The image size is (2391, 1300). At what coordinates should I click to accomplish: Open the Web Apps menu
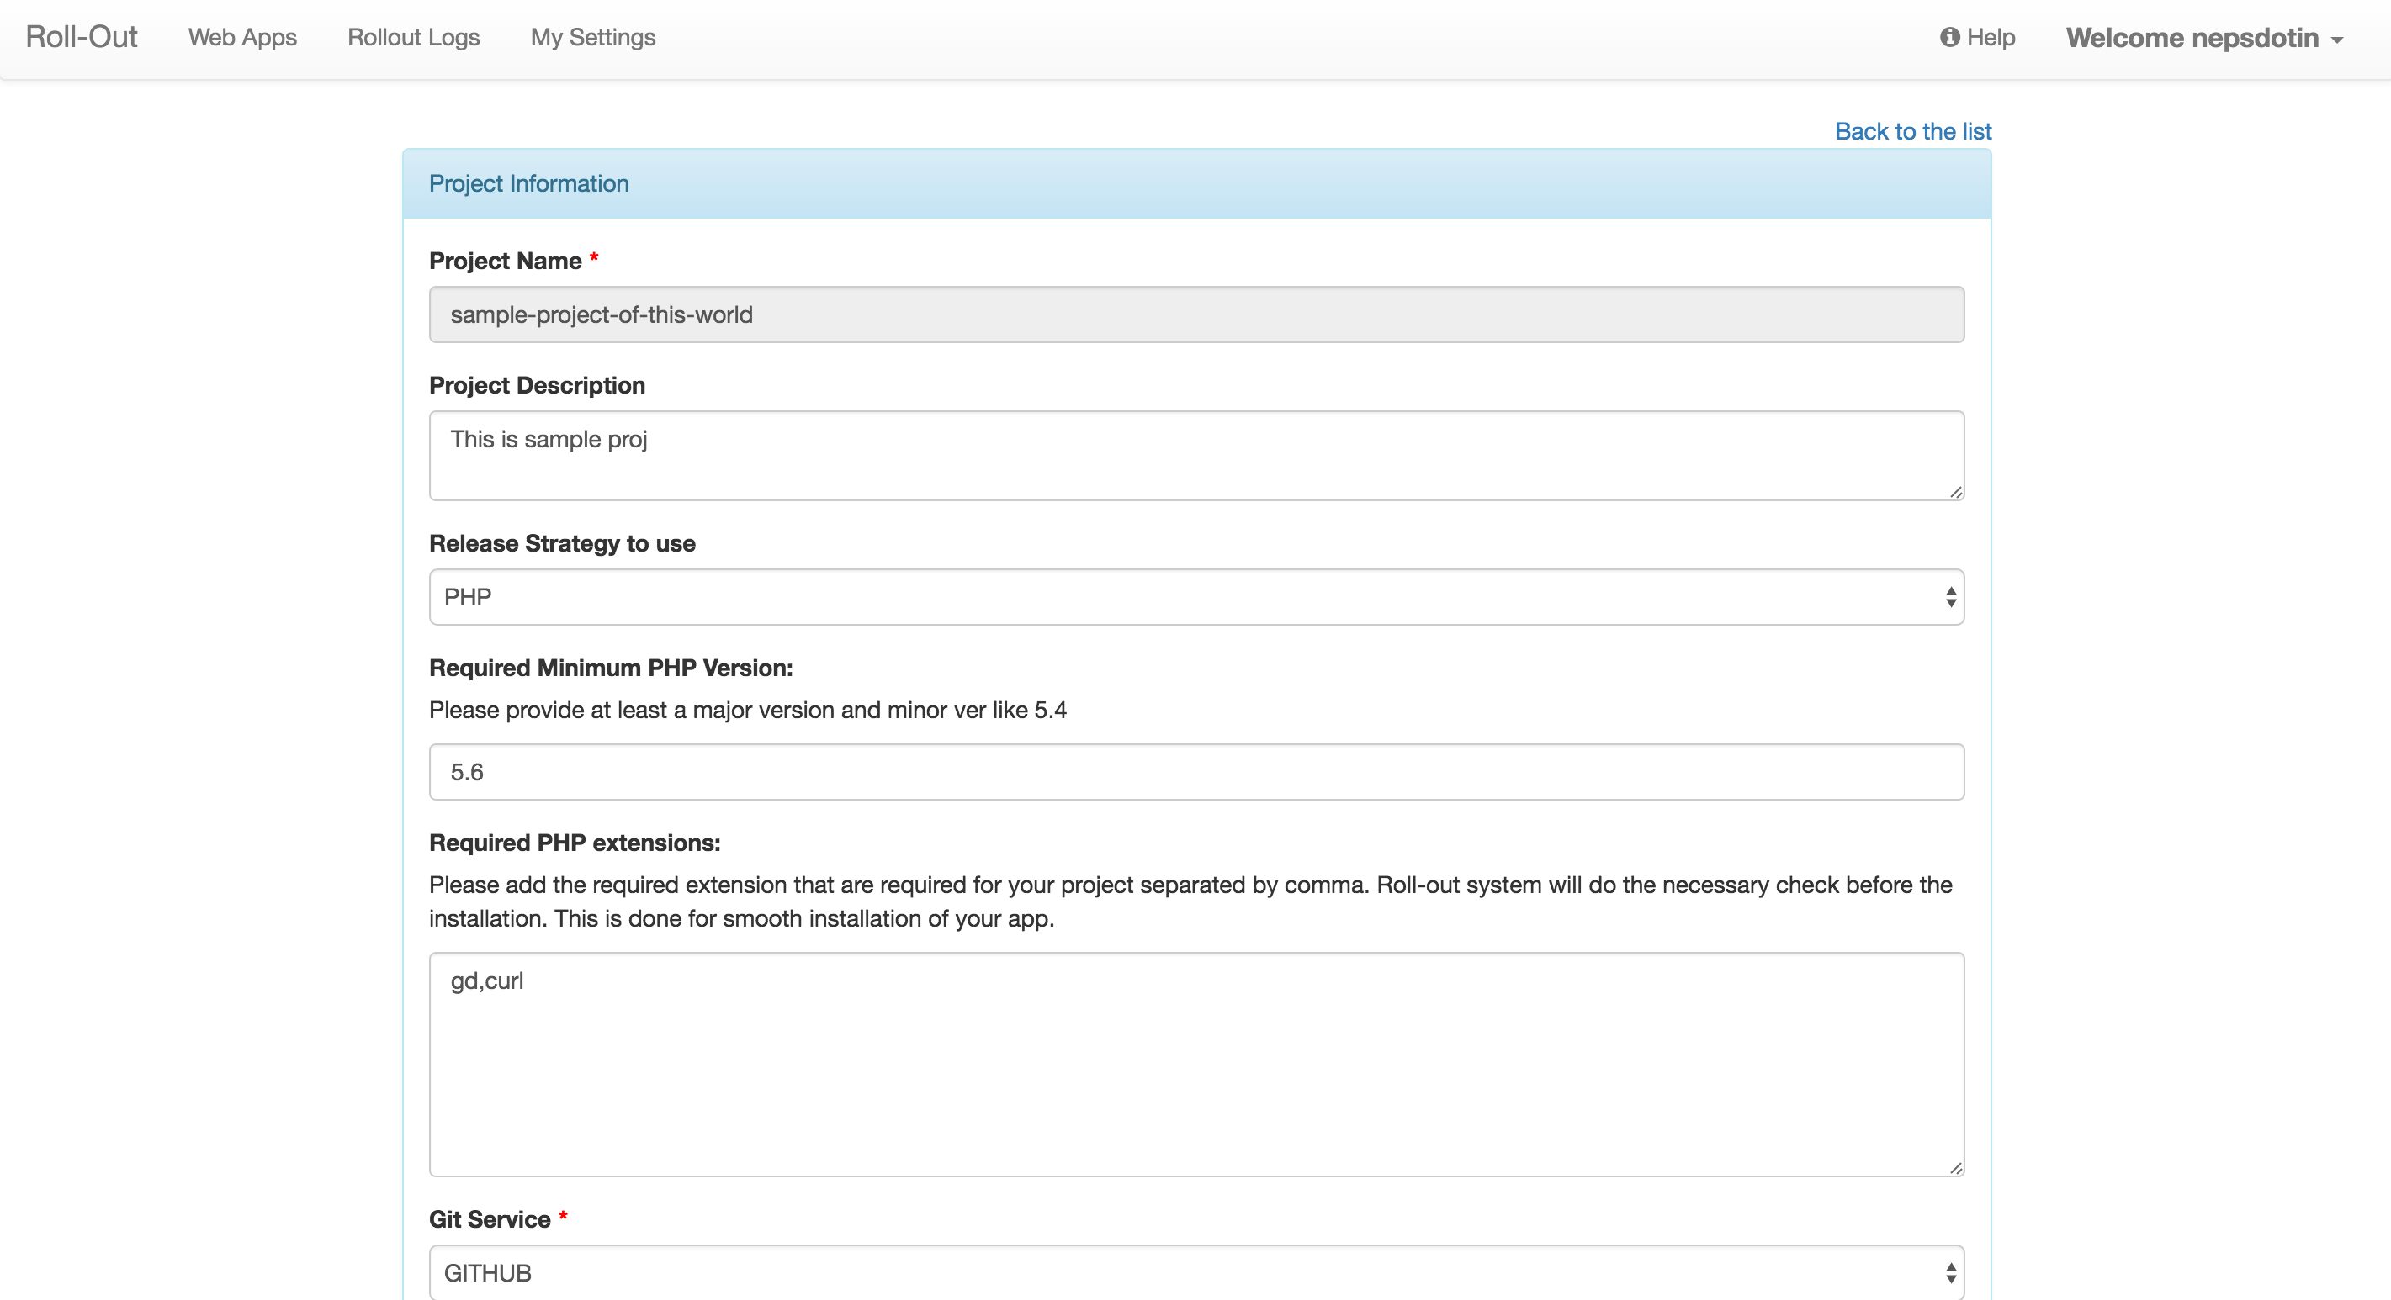[242, 37]
